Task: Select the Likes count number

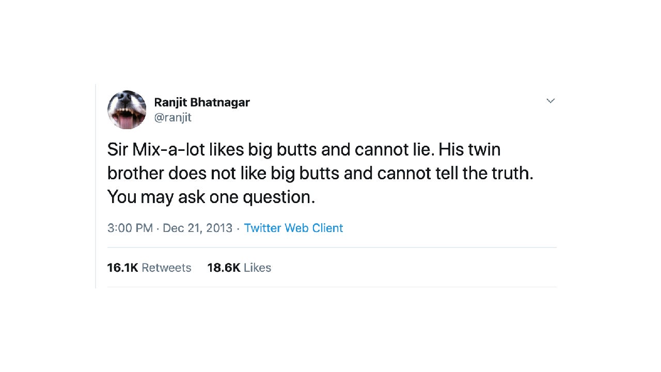Action: pos(224,268)
